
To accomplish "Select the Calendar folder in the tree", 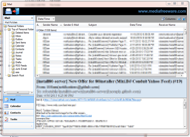I will coord(20,46).
